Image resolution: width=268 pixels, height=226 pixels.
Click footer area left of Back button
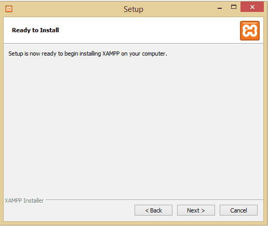click(x=69, y=210)
